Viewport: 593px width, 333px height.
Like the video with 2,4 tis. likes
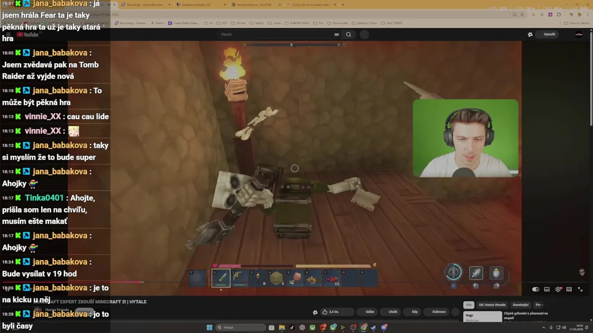point(330,312)
